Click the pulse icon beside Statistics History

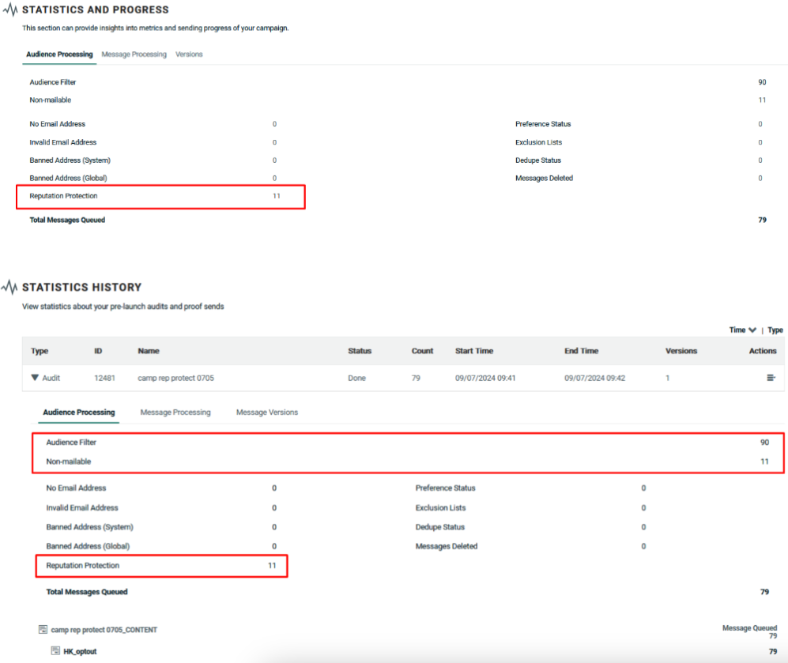click(x=10, y=287)
